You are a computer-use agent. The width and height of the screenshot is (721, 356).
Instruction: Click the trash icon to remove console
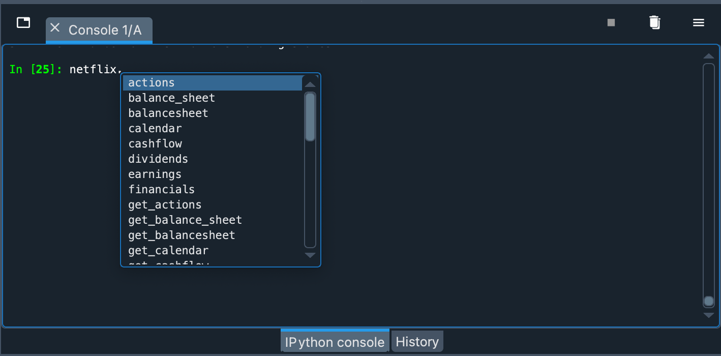655,22
